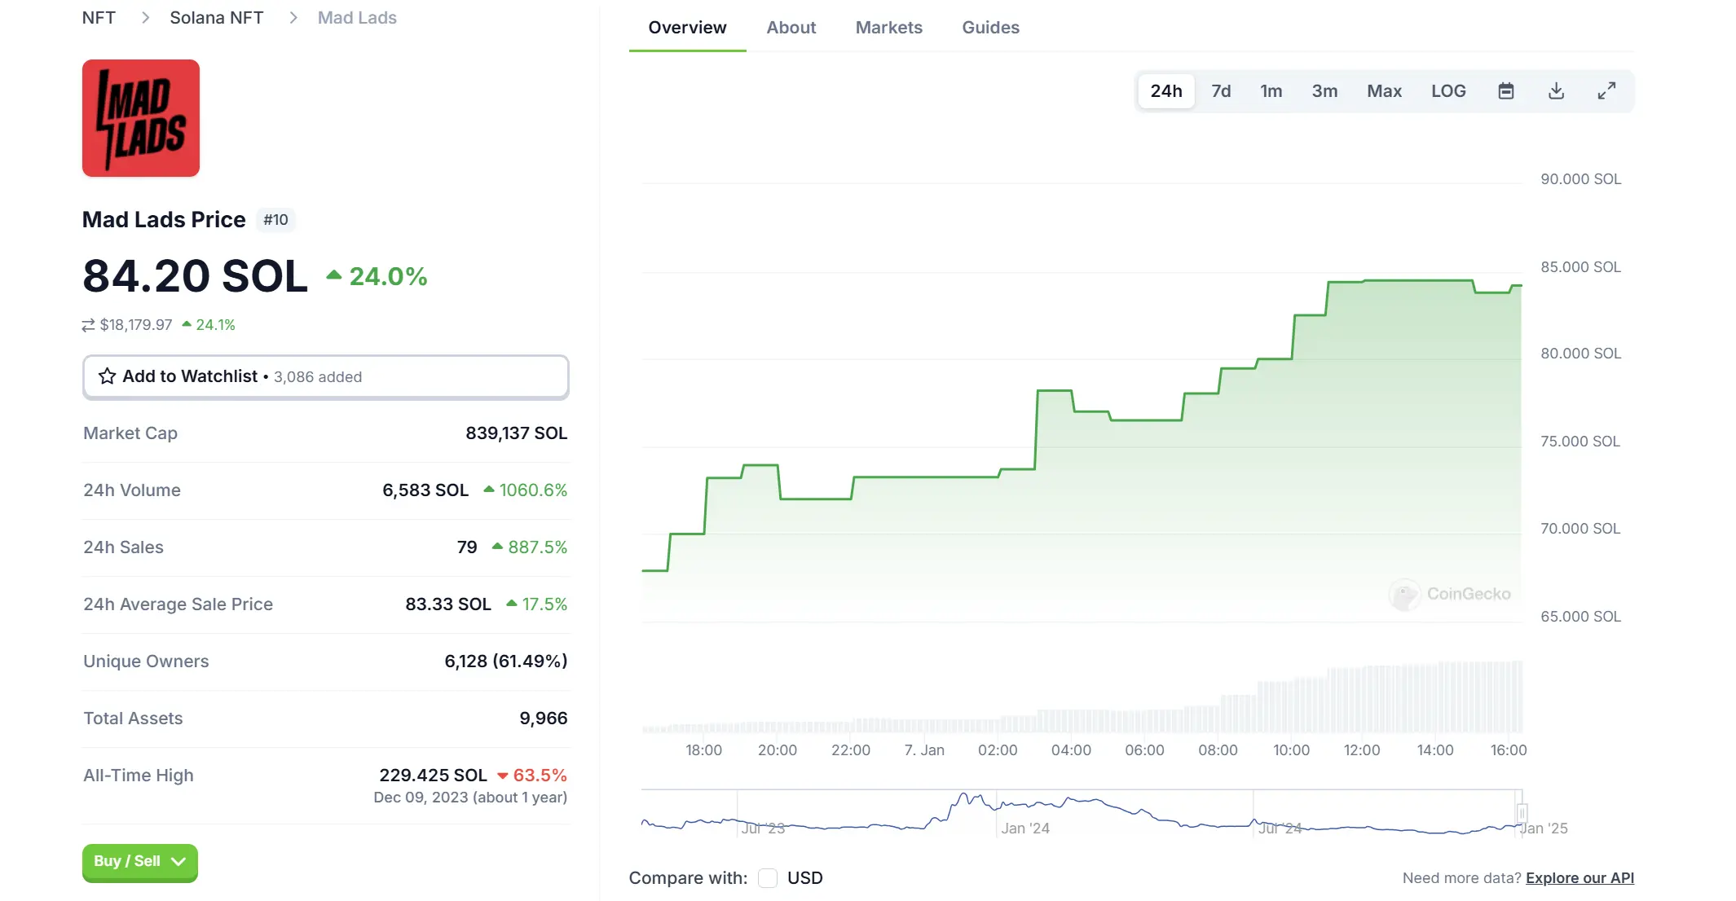Enable the USD comparison checkbox
1736x901 pixels.
tap(767, 878)
